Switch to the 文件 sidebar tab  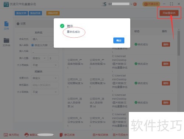point(6,26)
